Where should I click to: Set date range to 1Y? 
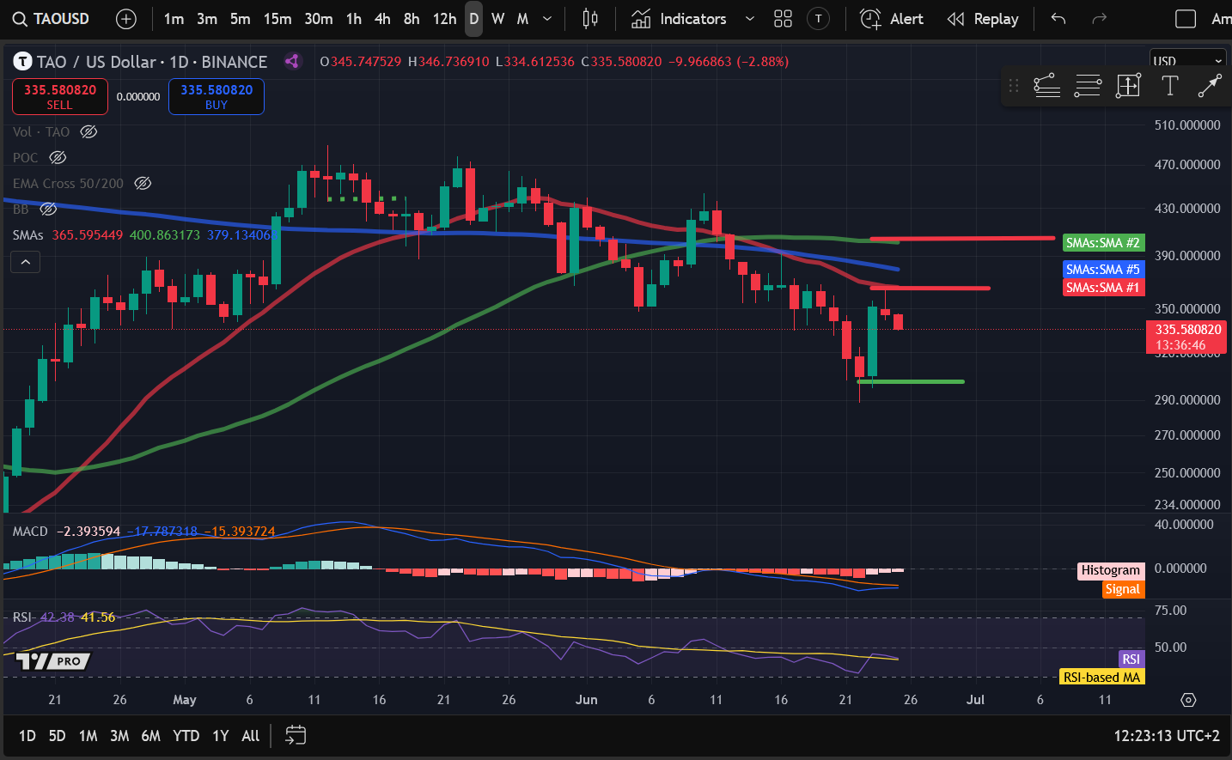click(221, 736)
